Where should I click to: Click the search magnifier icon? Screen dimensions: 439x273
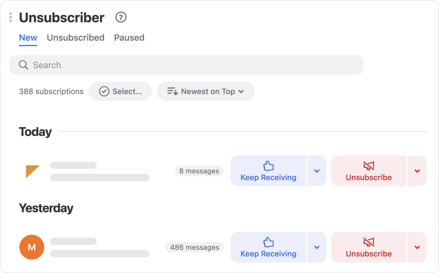click(23, 65)
